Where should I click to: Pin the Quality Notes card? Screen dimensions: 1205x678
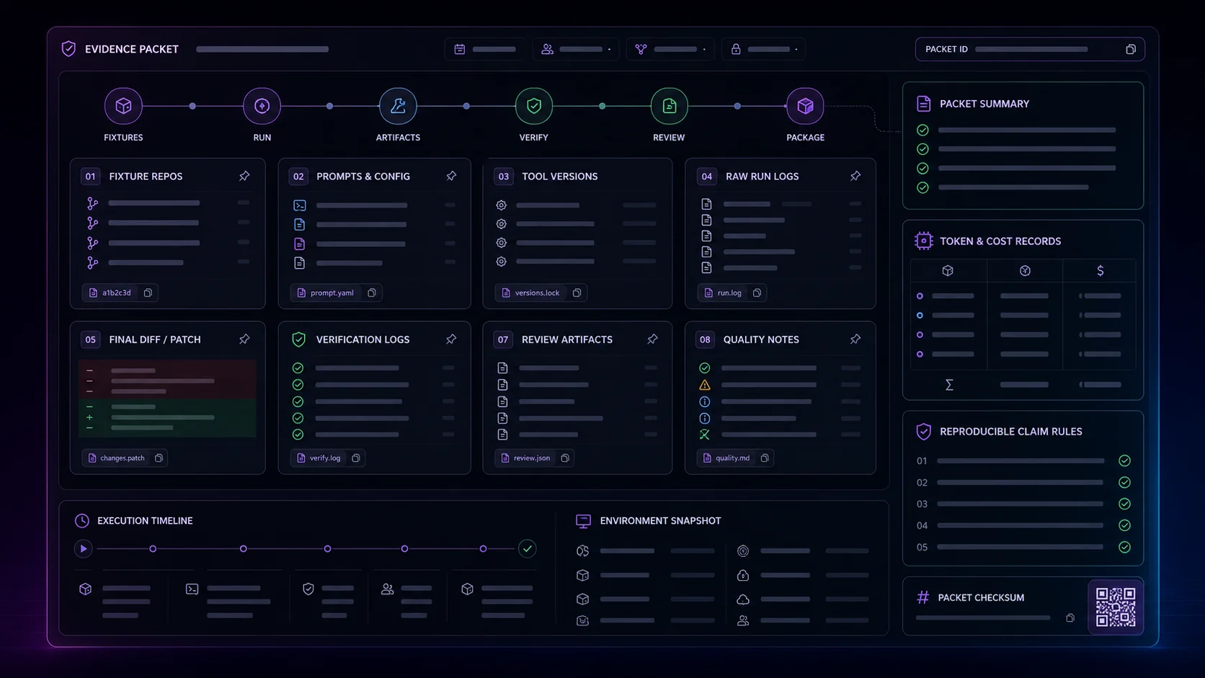855,339
